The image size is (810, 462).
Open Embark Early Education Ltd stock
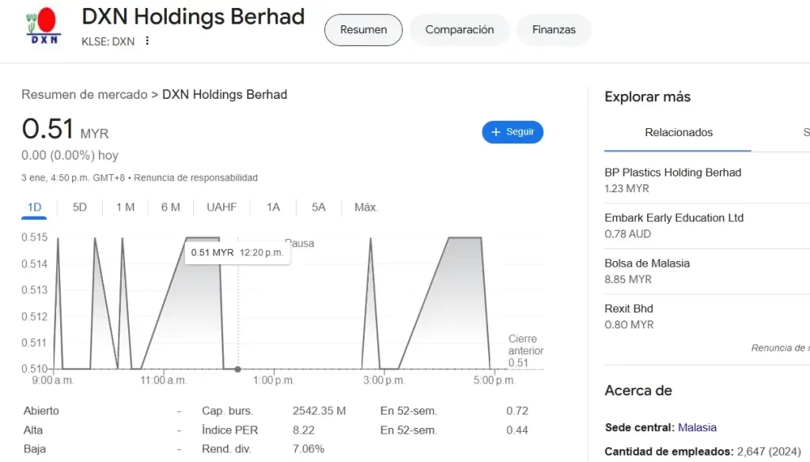(674, 218)
